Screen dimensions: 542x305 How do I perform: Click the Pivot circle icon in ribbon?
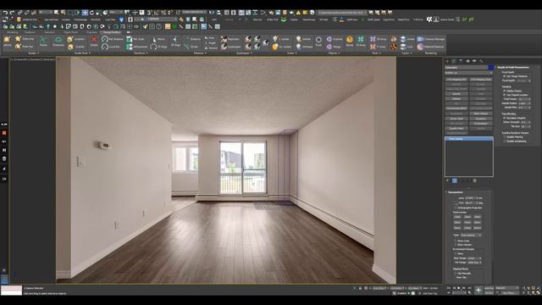318,42
